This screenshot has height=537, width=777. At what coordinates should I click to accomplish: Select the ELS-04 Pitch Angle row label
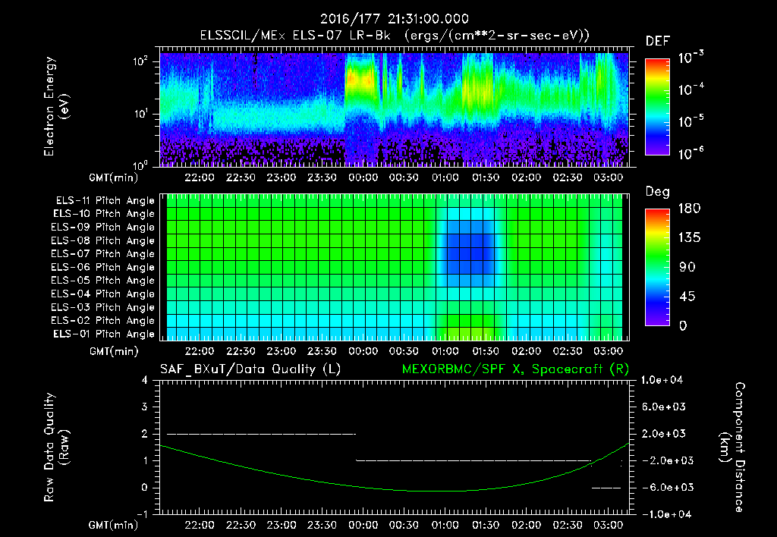(103, 294)
